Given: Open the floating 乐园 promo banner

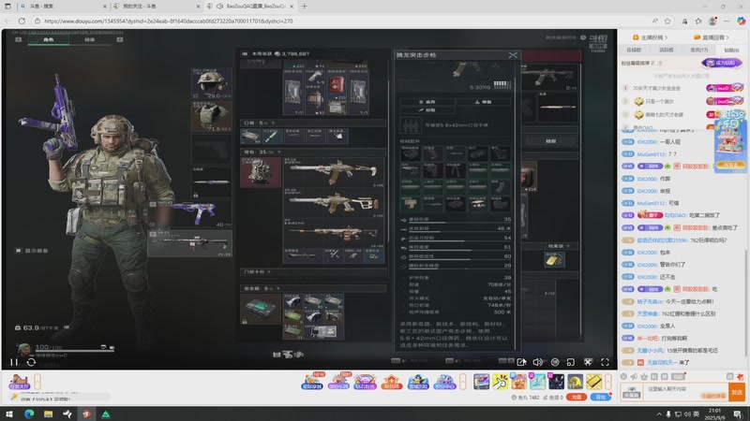Looking at the screenshot, I should 730,142.
